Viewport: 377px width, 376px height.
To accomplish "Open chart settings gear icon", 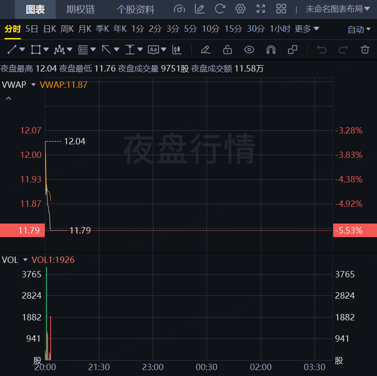I will (240, 9).
